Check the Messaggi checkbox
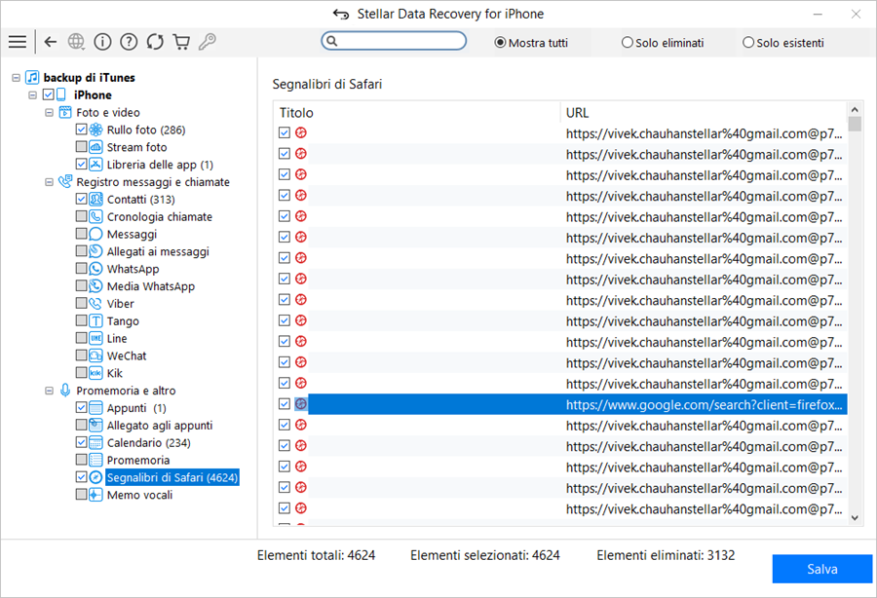The image size is (877, 598). [81, 234]
